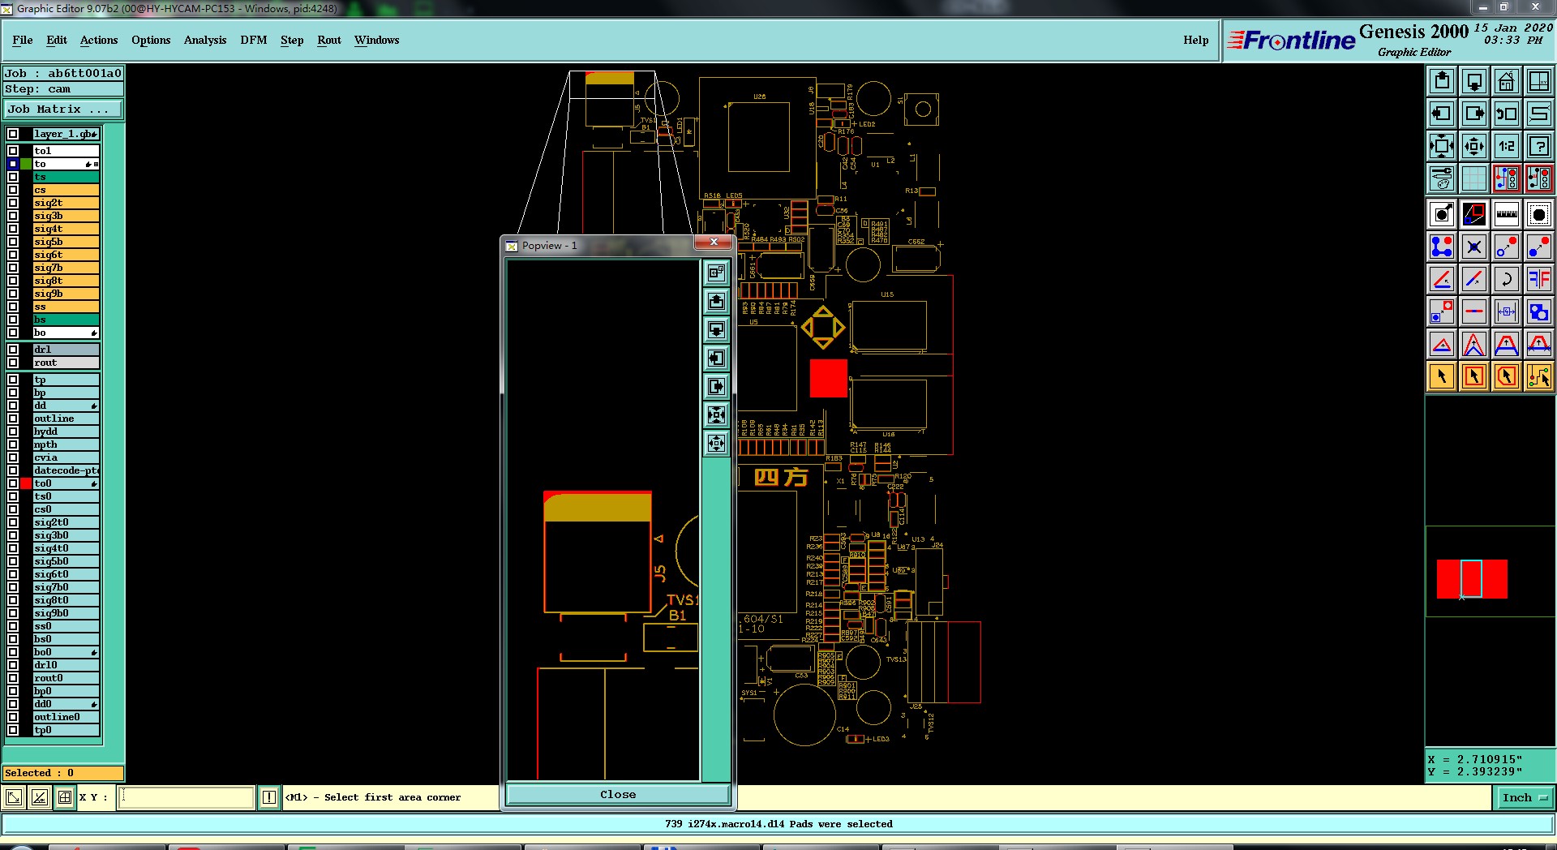Click the pan left icon in main toolbar
This screenshot has height=850, width=1557.
coord(1442,114)
